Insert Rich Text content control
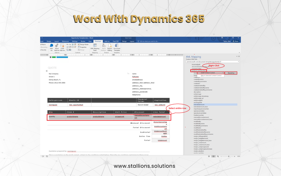Image resolution: width=281 pixels, height=176 pixels. coord(68,45)
